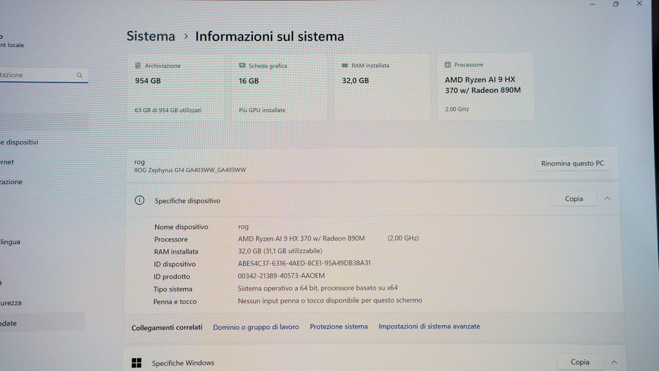Open Dominio o gruppo di lavoro link
The height and width of the screenshot is (371, 659).
click(x=256, y=327)
